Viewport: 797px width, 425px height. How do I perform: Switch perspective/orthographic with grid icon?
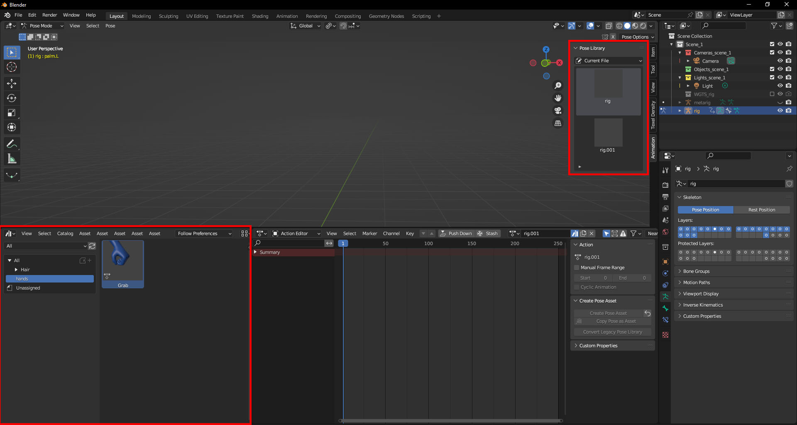(558, 123)
